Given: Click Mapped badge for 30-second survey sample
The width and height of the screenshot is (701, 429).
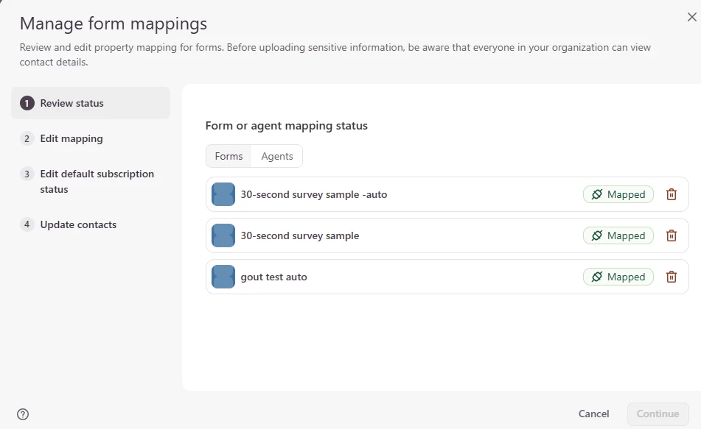Looking at the screenshot, I should (x=618, y=235).
